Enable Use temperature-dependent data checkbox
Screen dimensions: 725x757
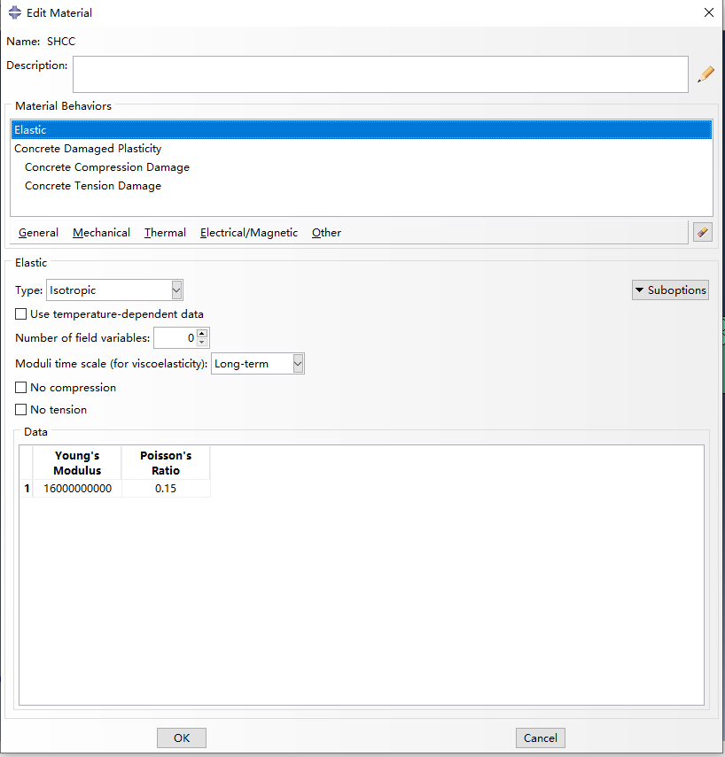pyautogui.click(x=21, y=314)
